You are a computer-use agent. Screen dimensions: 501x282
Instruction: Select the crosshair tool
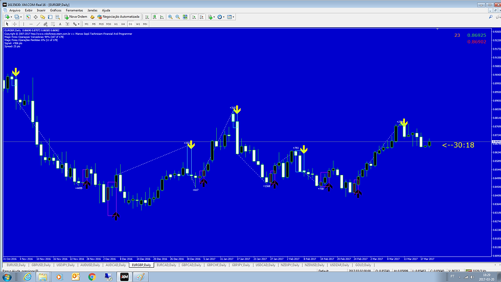coord(15,24)
